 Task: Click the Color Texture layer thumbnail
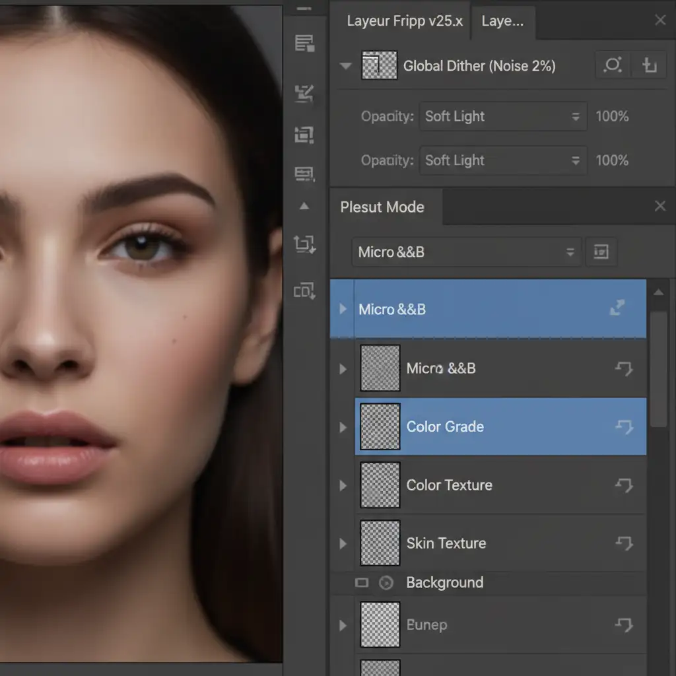380,485
